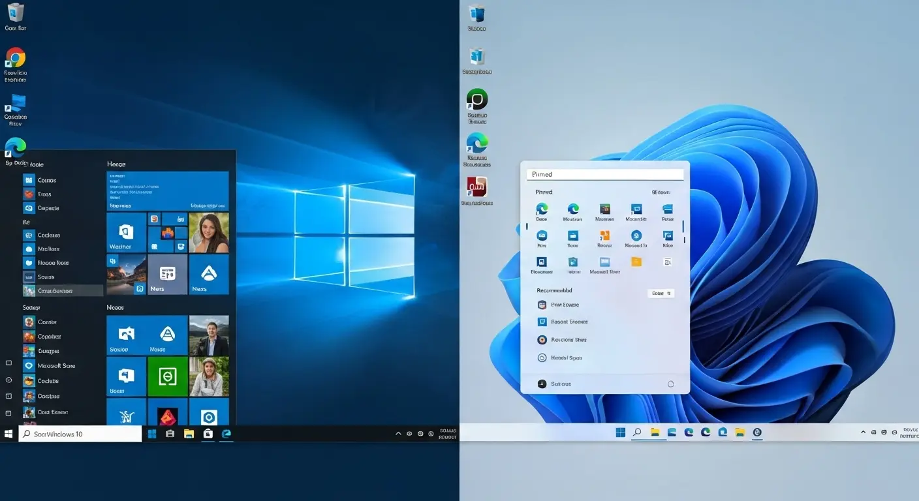Select "Microsoft Sore" in the Windows 10 app list
Image resolution: width=919 pixels, height=501 pixels.
point(50,366)
